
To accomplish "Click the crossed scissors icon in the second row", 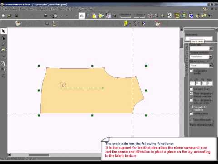I will pos(136,23).
